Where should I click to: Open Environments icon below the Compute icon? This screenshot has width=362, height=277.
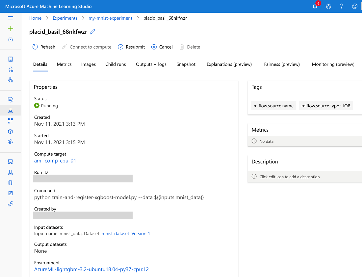click(x=11, y=172)
